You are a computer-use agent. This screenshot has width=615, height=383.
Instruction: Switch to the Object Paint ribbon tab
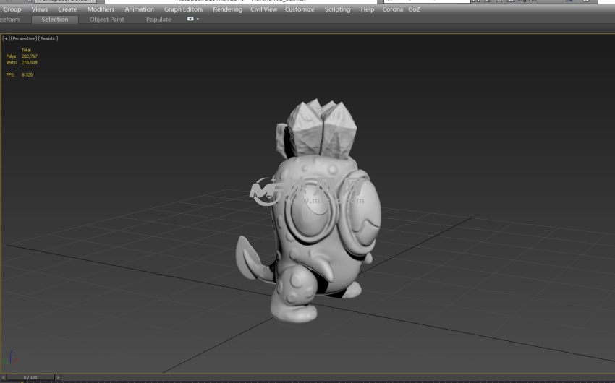106,20
